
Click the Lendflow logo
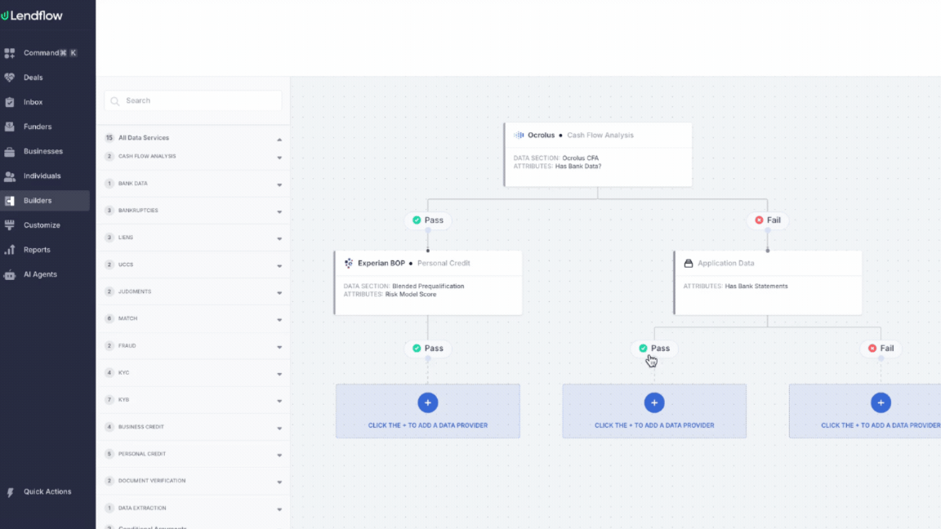(32, 16)
